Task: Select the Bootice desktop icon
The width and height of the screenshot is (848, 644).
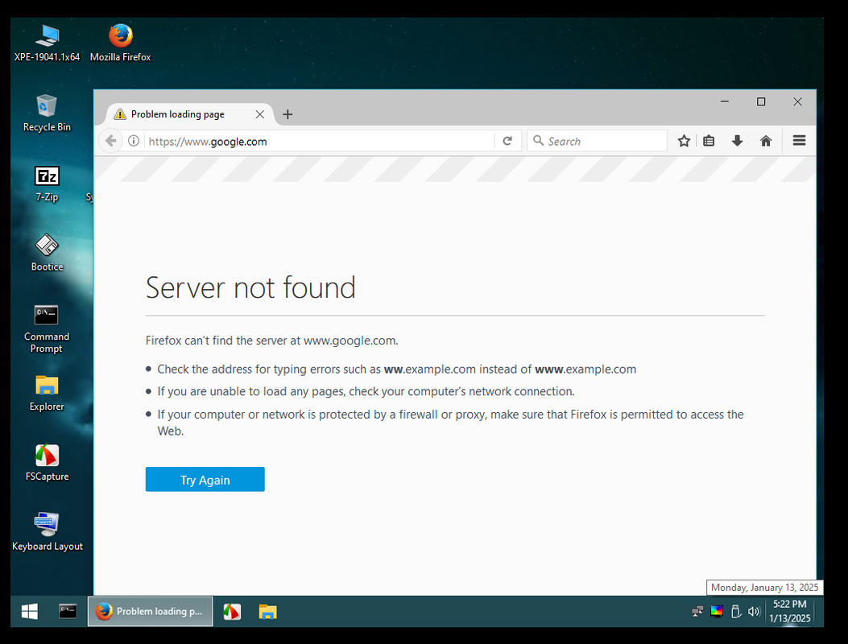Action: [47, 253]
